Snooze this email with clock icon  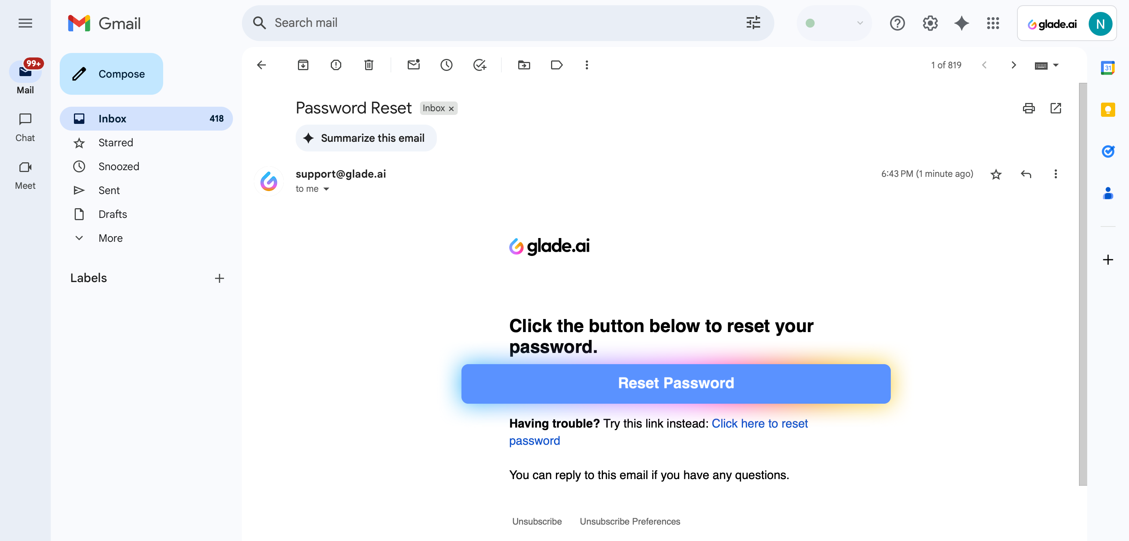[x=446, y=65]
